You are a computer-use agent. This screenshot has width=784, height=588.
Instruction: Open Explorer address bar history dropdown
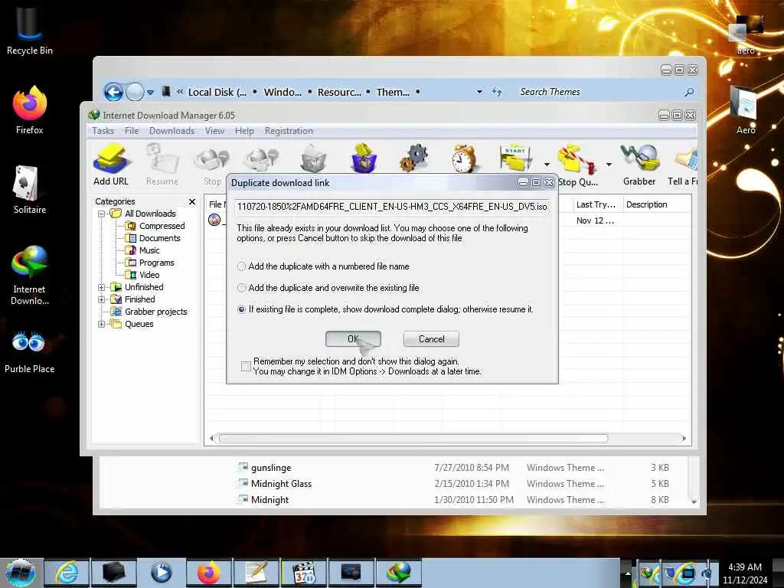click(x=479, y=92)
